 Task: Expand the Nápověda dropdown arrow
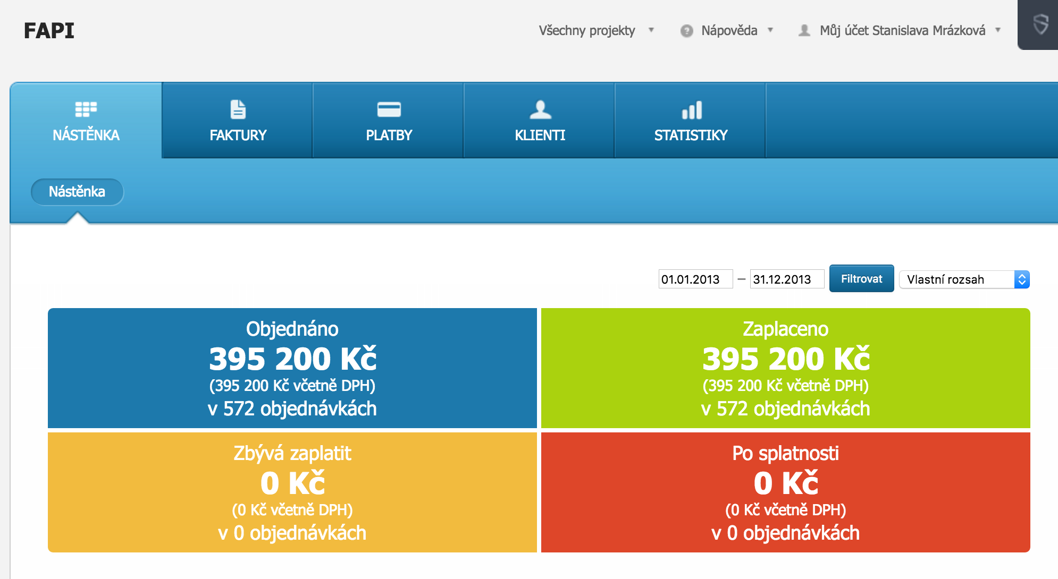point(770,30)
